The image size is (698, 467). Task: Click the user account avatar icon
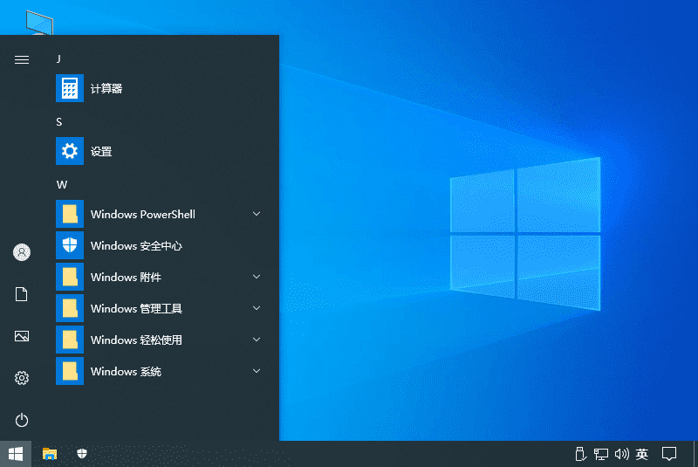22,252
